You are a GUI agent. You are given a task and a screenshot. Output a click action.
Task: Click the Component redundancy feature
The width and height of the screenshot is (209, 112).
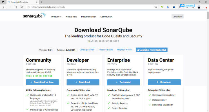pyautogui.click(x=164, y=95)
